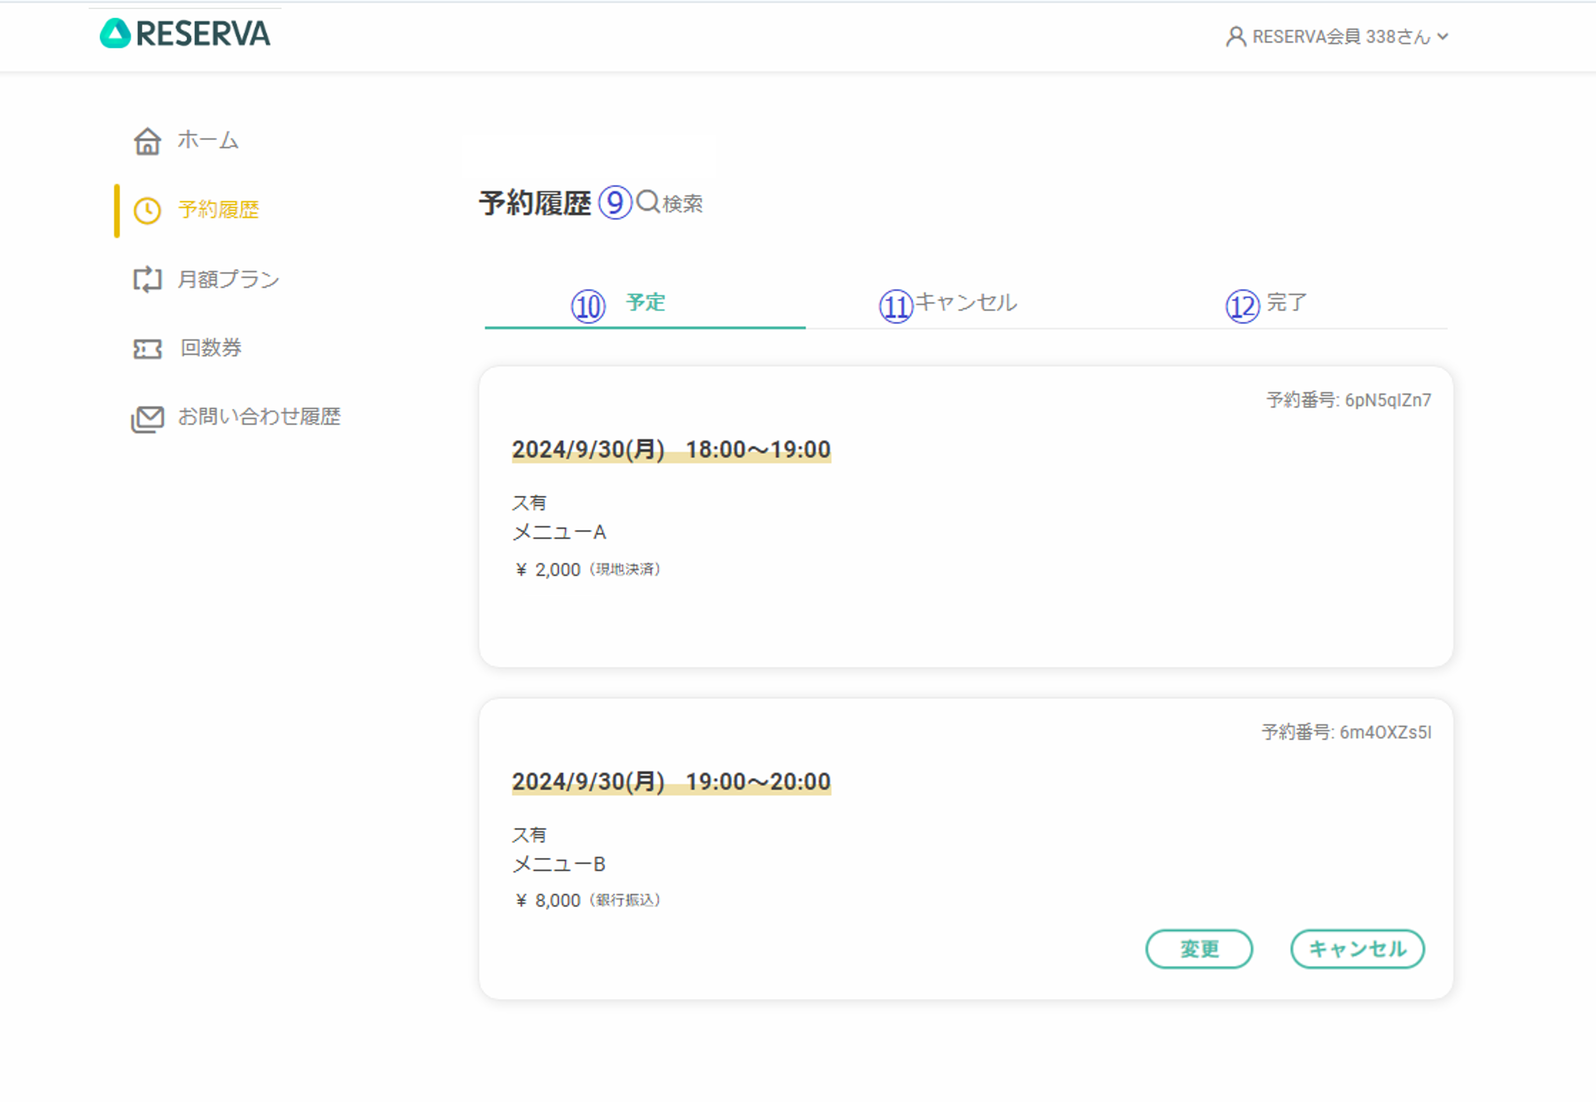Click the 変更 button
The image size is (1596, 1102).
1199,948
